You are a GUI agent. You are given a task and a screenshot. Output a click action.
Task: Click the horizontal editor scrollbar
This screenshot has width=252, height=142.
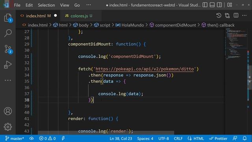pos(106,133)
